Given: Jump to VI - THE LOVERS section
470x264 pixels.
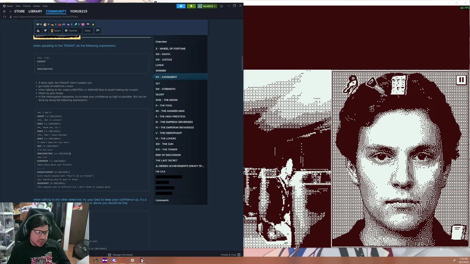Looking at the screenshot, I should pyautogui.click(x=166, y=139).
